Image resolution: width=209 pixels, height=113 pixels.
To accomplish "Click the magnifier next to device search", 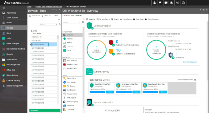I will tap(60, 24).
